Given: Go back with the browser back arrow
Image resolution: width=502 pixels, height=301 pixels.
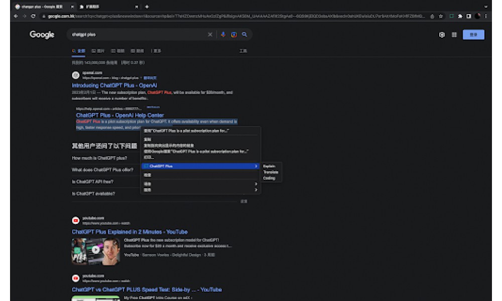Looking at the screenshot, I should tap(16, 16).
